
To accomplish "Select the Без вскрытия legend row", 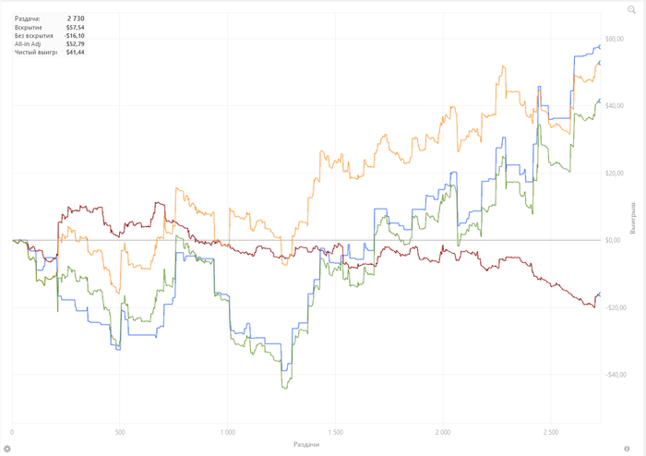I will [34, 36].
